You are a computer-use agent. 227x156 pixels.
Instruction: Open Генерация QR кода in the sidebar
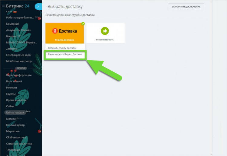pos(18,55)
